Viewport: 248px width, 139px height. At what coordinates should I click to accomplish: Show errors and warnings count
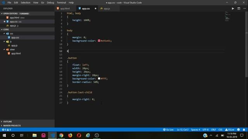pos(6,130)
